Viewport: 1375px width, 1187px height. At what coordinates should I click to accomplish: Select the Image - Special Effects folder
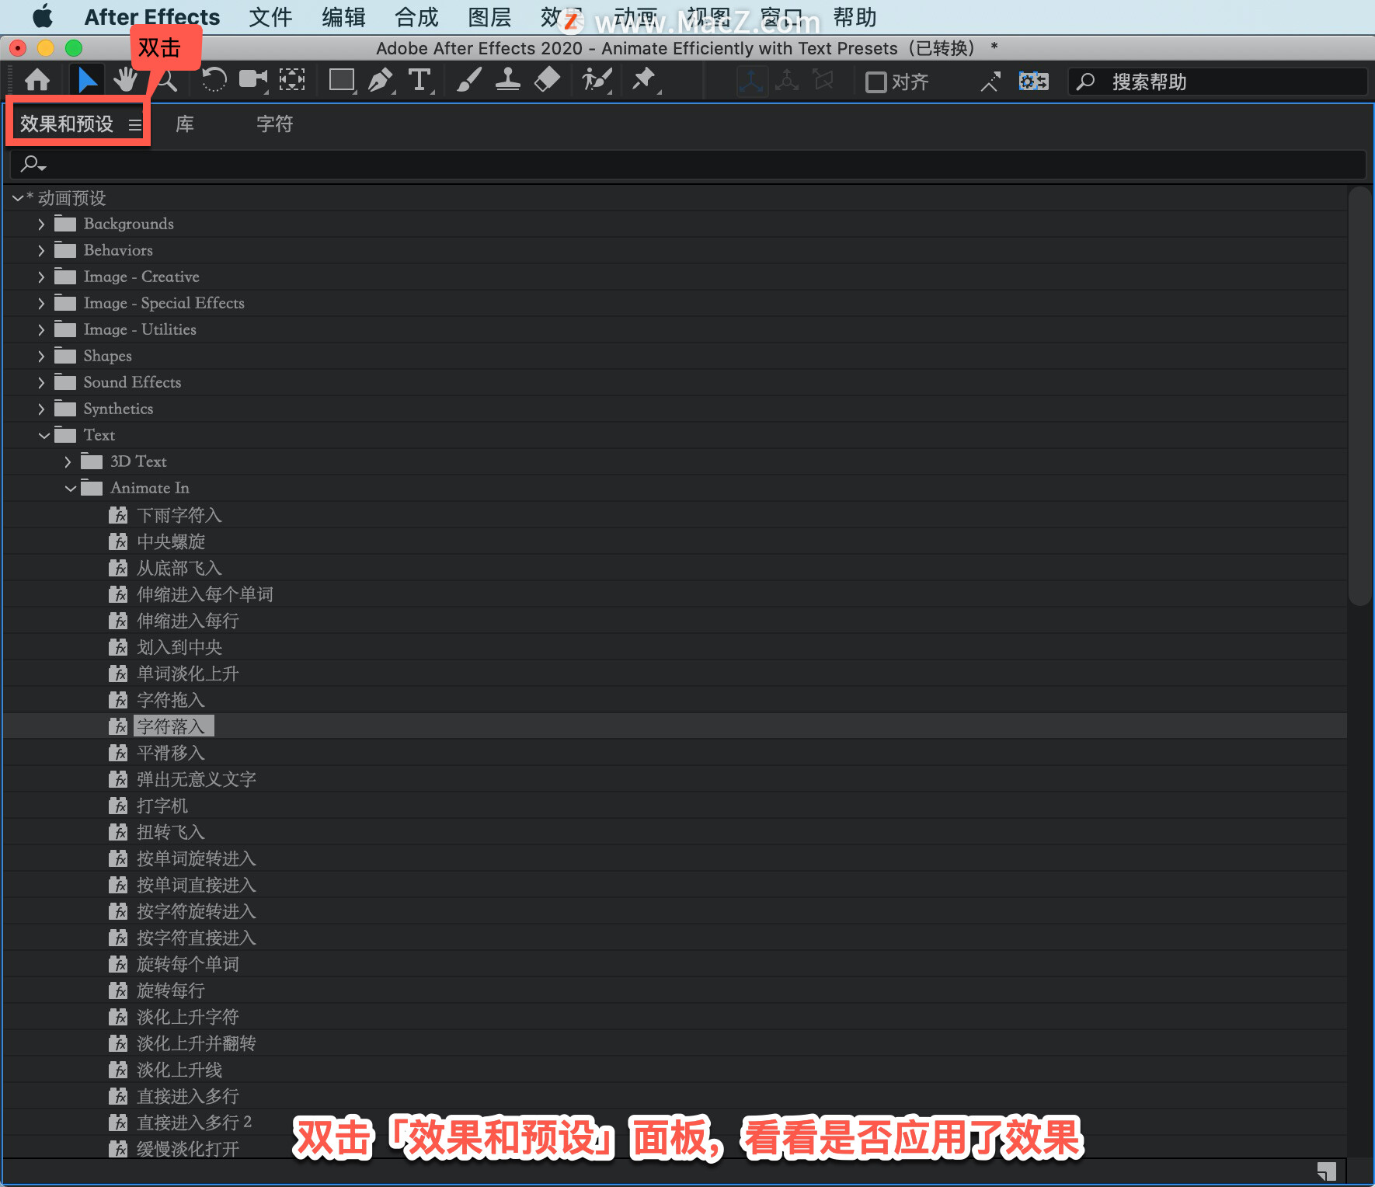pyautogui.click(x=164, y=304)
